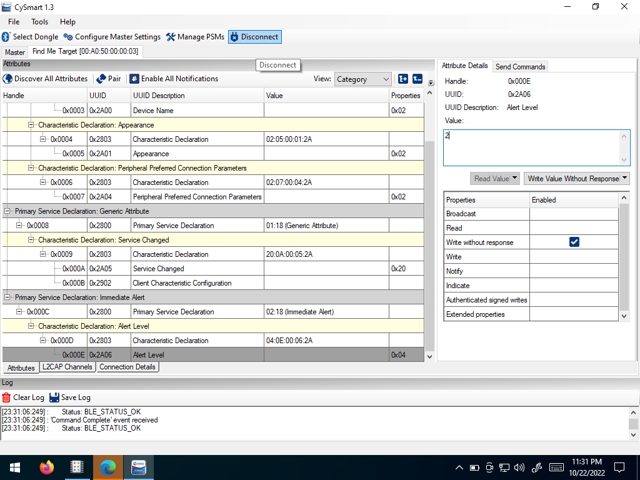Collapse Characteristic Declaration: Alert Level group
This screenshot has height=480, width=640.
click(x=31, y=326)
